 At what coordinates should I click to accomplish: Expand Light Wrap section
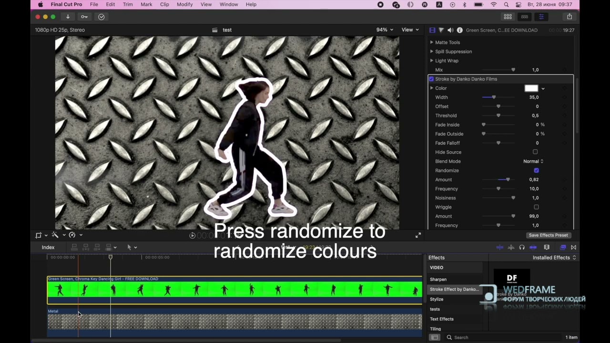(x=432, y=61)
